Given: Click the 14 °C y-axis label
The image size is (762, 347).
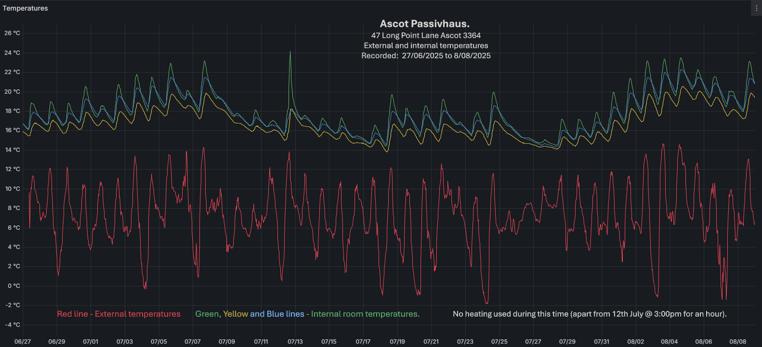Looking at the screenshot, I should [x=13, y=149].
